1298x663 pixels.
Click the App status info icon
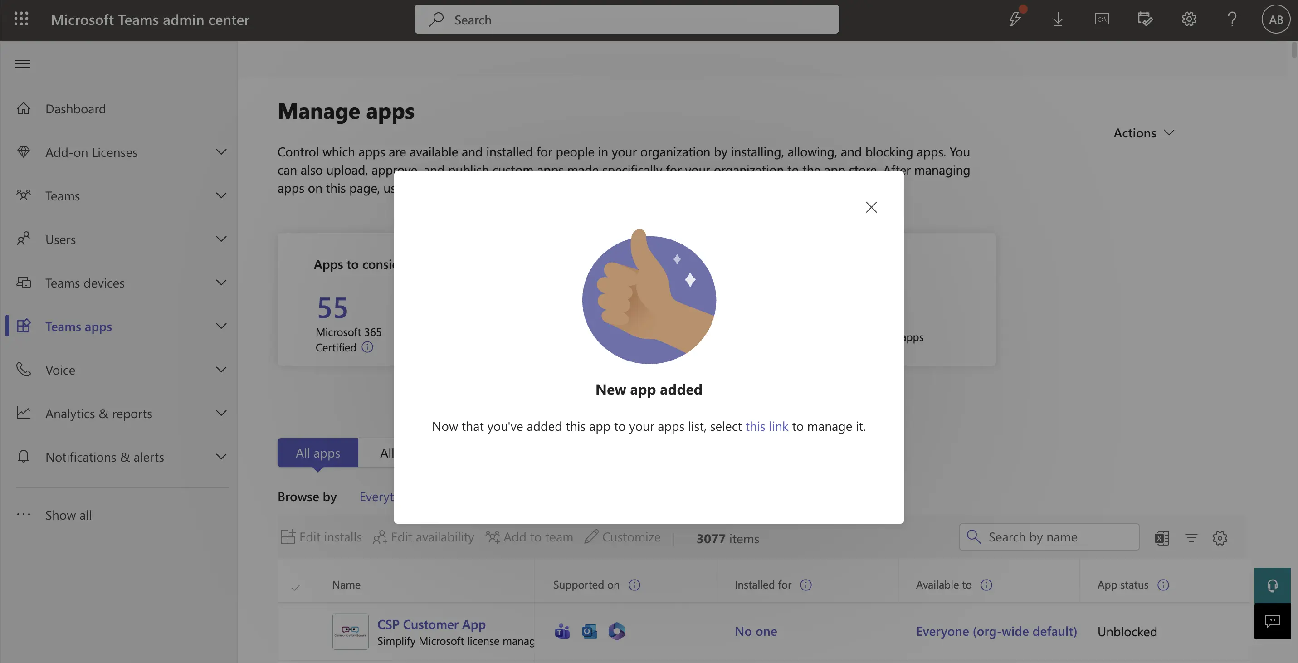[x=1163, y=585]
